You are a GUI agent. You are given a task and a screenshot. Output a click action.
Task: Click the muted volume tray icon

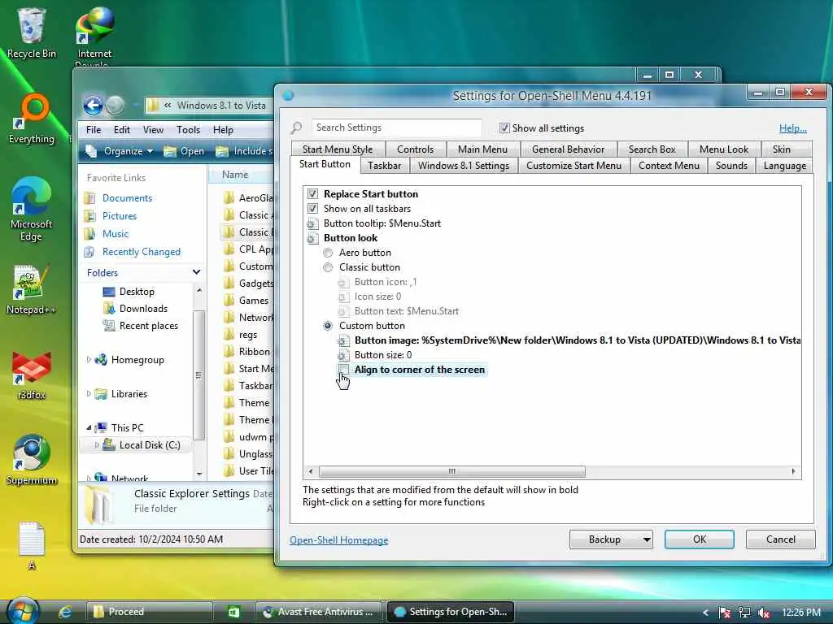pos(764,613)
